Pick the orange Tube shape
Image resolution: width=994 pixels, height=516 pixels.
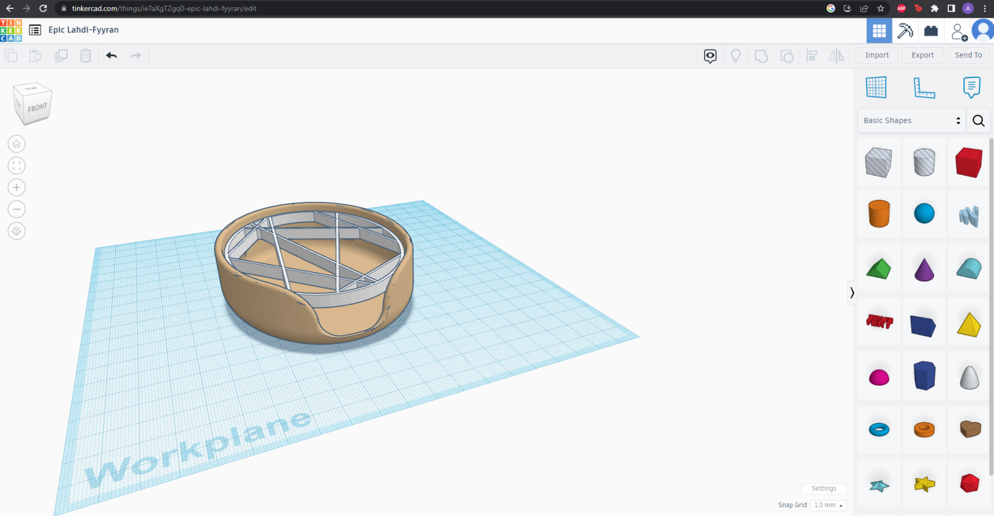tap(924, 430)
